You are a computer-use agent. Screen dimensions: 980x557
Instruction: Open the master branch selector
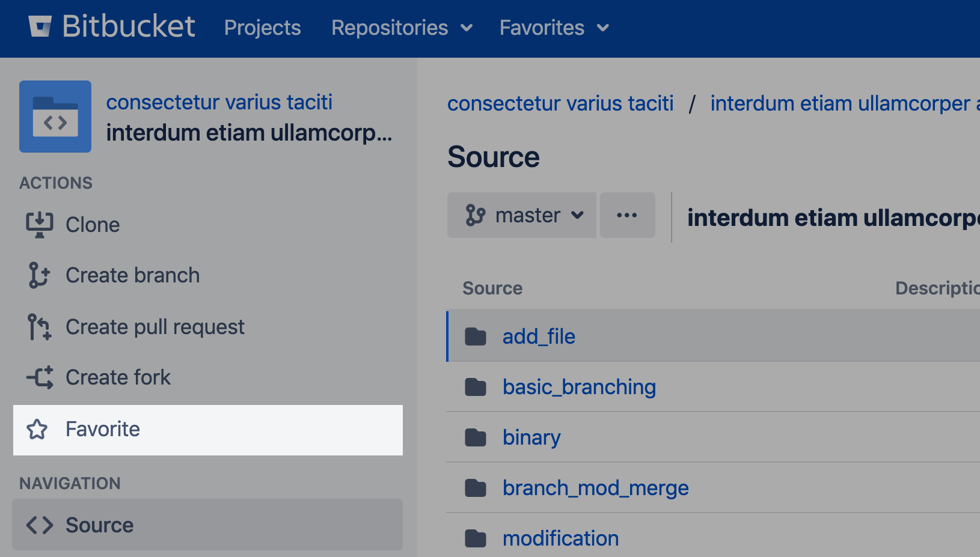pos(521,215)
